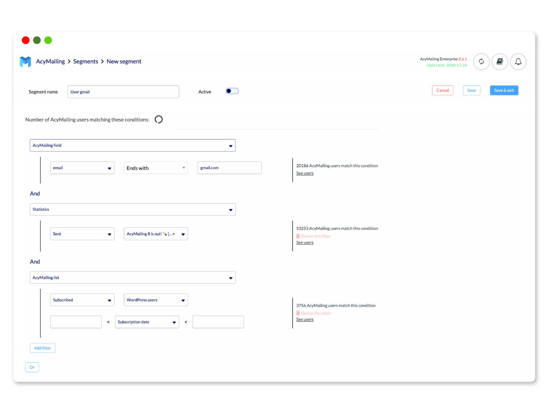Click See users under the gmail.com condition
The width and height of the screenshot is (554, 406).
(x=304, y=173)
